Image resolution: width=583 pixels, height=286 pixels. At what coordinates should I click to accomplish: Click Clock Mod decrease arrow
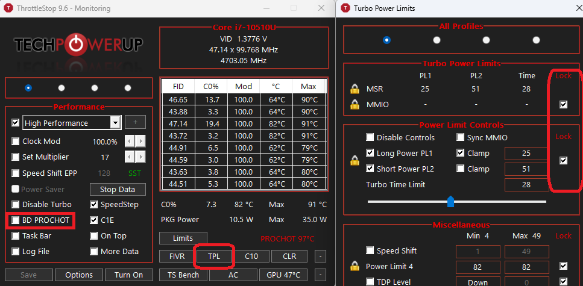tap(129, 141)
